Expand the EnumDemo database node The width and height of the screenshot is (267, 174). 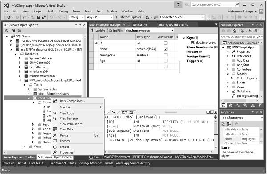(20, 67)
